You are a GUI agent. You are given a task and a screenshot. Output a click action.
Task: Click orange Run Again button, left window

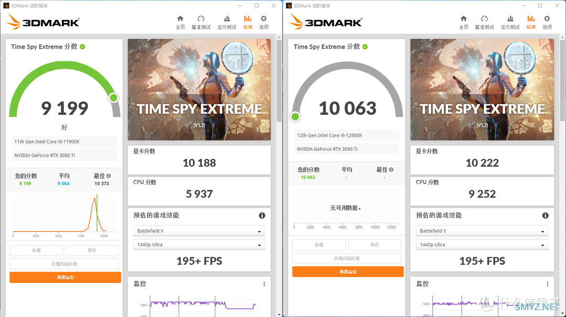coord(66,277)
